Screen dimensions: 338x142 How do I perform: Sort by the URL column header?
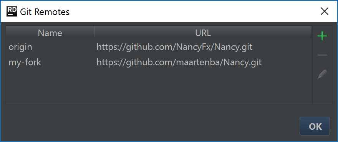(203, 33)
